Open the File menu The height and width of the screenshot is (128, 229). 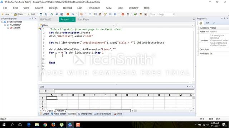click(5, 8)
